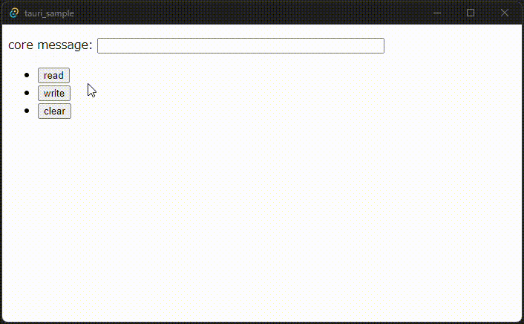Click the word "message:" in the label
This screenshot has height=324, width=524.
pyautogui.click(x=65, y=45)
